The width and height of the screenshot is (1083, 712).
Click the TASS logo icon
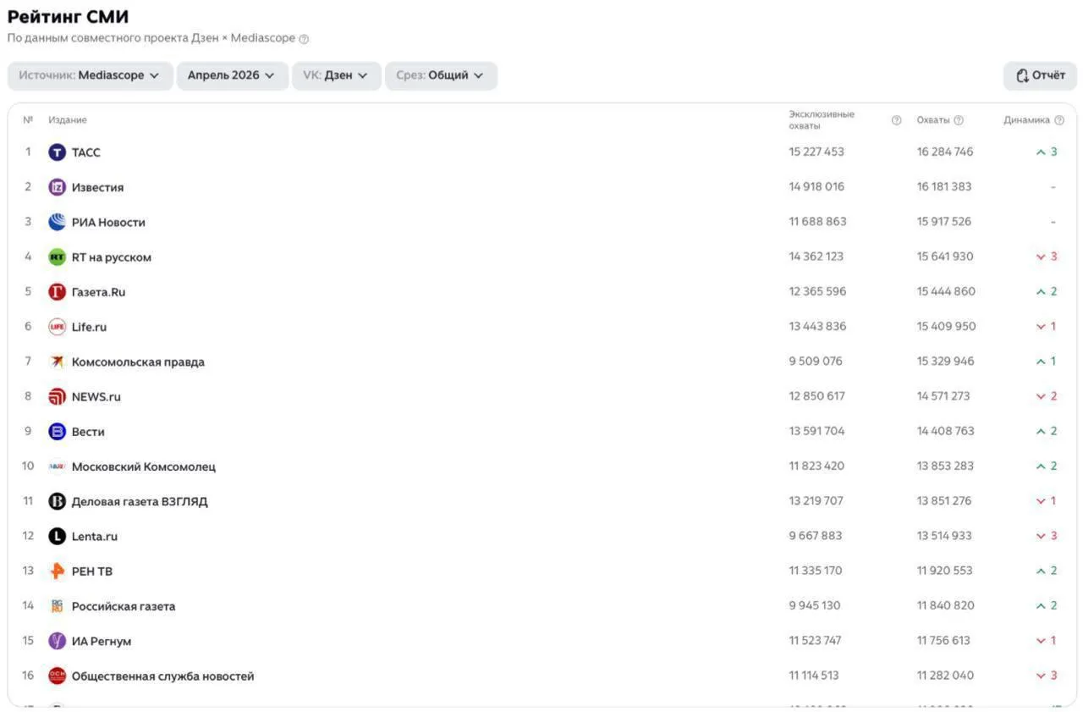tap(57, 152)
